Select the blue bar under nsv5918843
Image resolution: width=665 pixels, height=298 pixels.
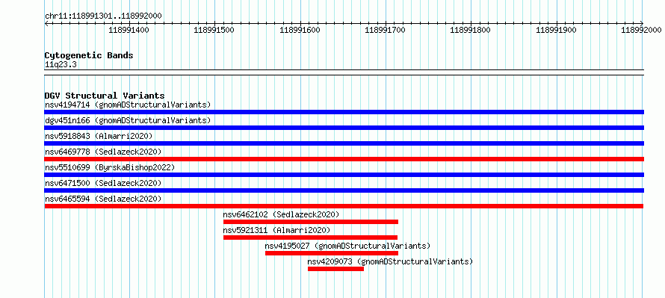[344, 143]
